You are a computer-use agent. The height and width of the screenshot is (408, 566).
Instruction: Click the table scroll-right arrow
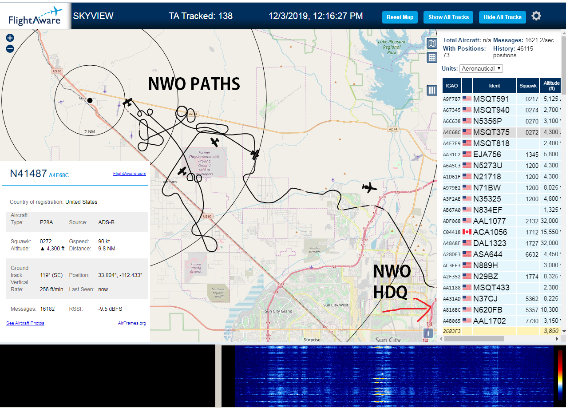coord(557,338)
